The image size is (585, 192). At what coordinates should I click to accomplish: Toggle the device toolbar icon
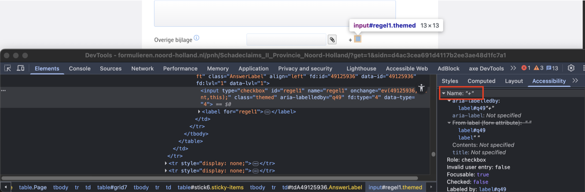tap(20, 68)
